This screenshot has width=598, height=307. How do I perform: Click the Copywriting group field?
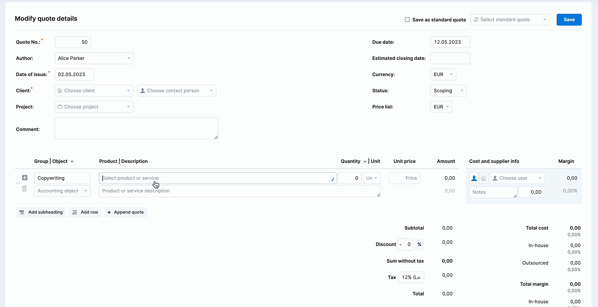(62, 178)
